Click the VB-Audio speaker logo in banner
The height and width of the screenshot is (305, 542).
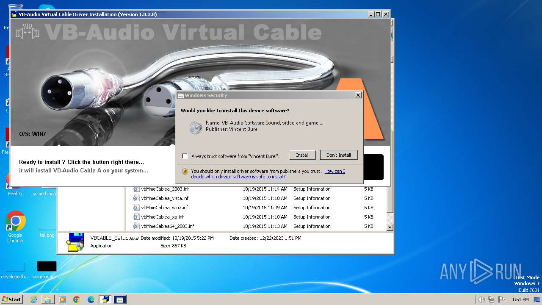click(x=28, y=32)
